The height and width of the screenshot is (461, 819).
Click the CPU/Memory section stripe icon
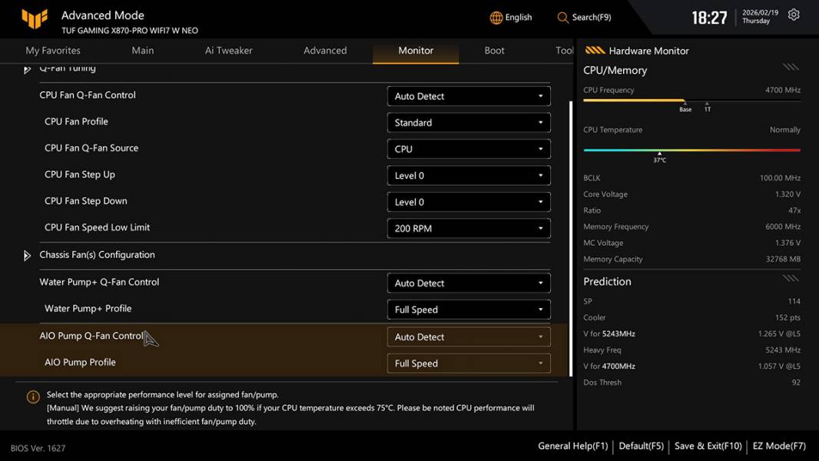(791, 68)
